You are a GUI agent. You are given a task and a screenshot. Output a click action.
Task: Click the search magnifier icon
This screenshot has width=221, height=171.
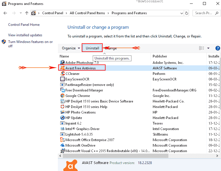click(x=217, y=13)
